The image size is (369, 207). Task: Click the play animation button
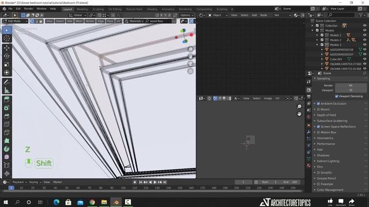pyautogui.click(x=155, y=182)
